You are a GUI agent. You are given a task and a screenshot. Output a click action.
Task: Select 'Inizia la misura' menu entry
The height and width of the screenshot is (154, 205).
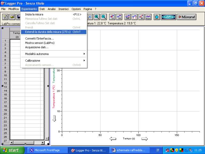(34, 14)
